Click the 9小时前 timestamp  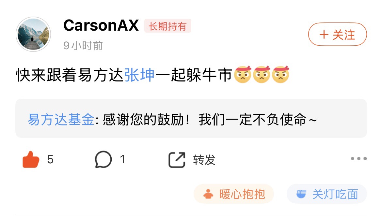pos(83,45)
